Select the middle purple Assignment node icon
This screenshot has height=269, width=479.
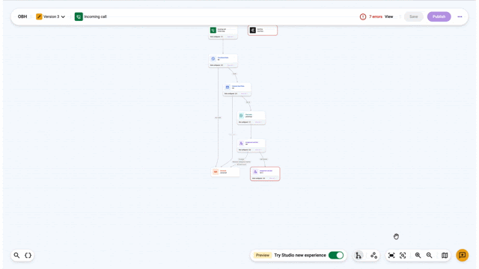click(x=241, y=143)
